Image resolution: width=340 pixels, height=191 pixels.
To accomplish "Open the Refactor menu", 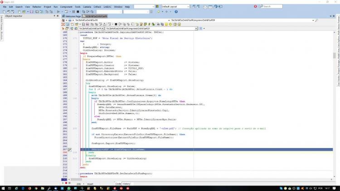I will 37,7.
